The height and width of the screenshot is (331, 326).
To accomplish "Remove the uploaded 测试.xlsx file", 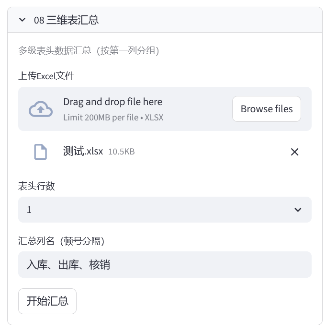I will coord(295,152).
